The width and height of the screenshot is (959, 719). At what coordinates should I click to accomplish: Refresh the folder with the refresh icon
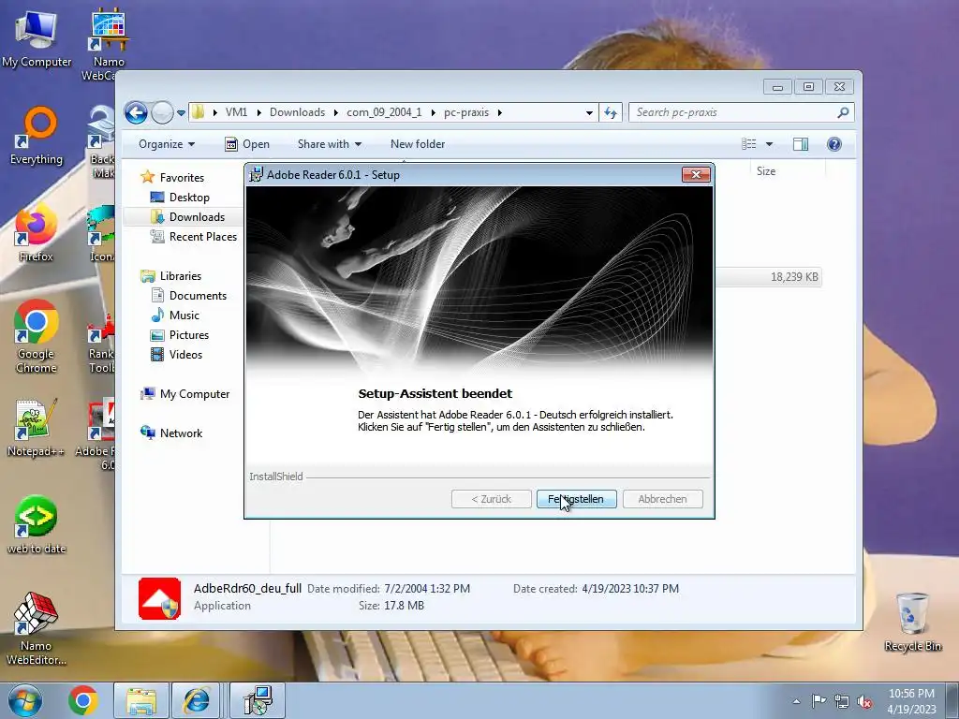pos(611,112)
